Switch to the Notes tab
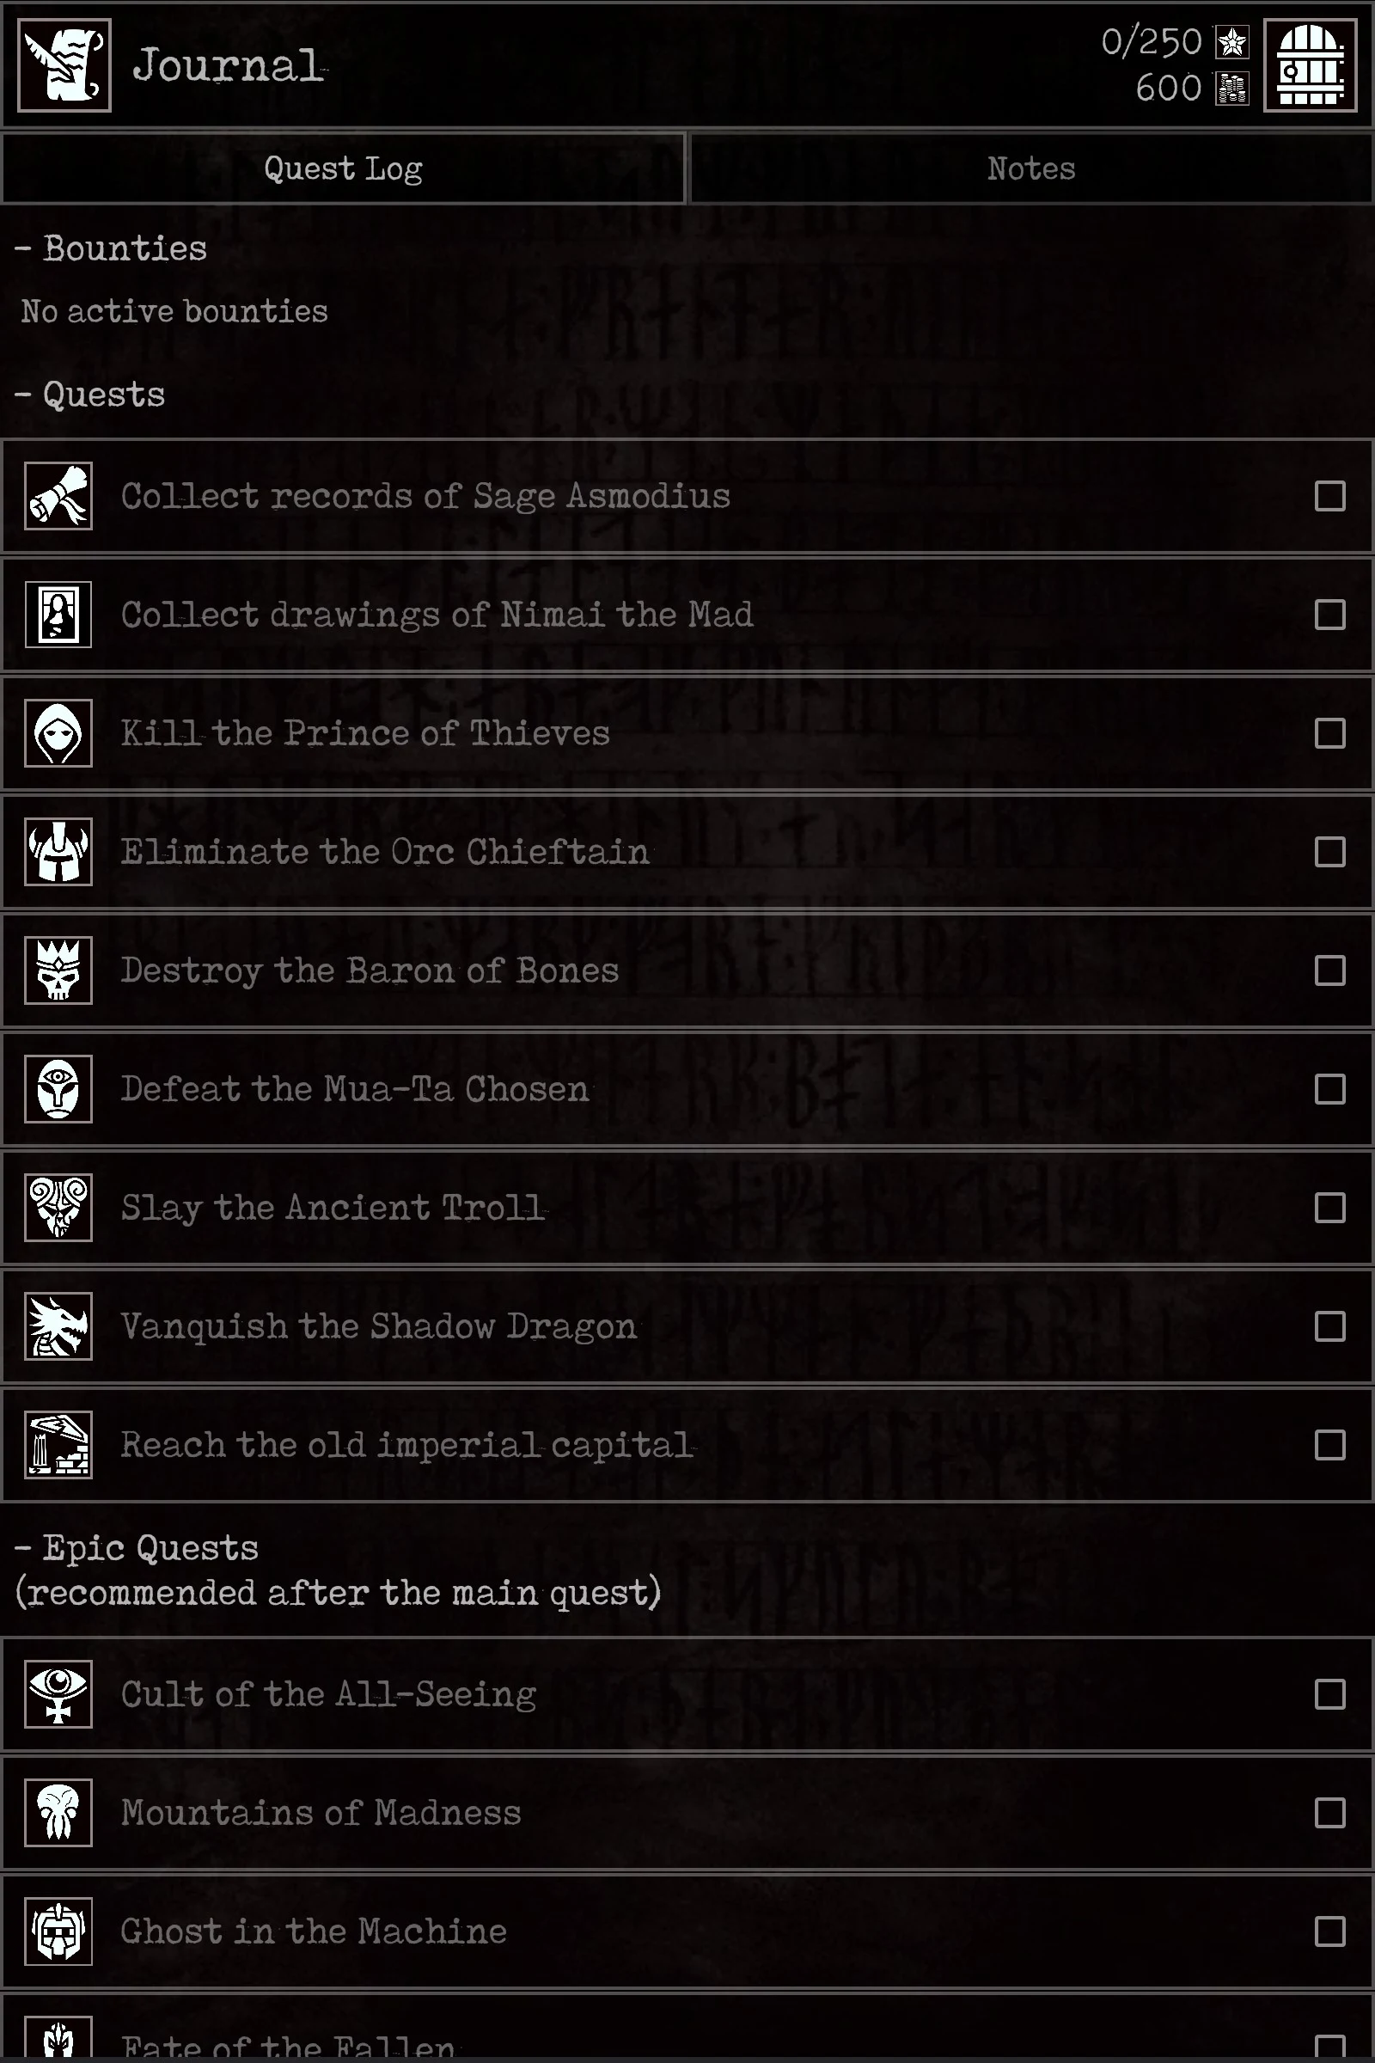The height and width of the screenshot is (2063, 1375). pos(1031,168)
